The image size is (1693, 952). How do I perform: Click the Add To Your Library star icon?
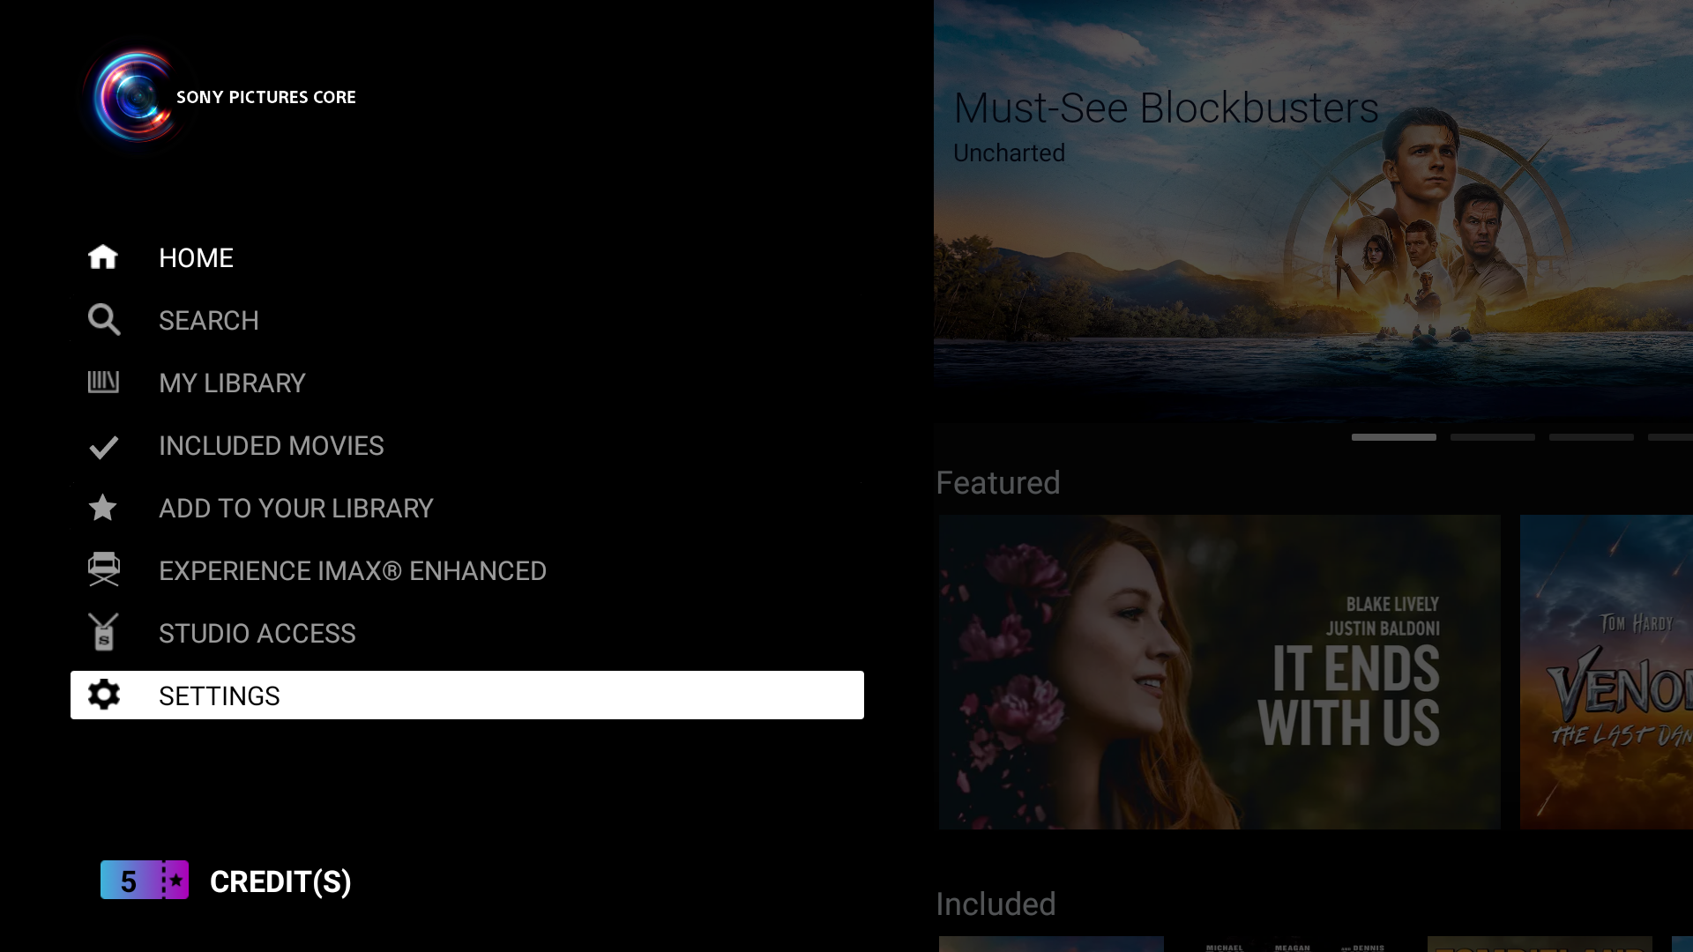pos(103,508)
